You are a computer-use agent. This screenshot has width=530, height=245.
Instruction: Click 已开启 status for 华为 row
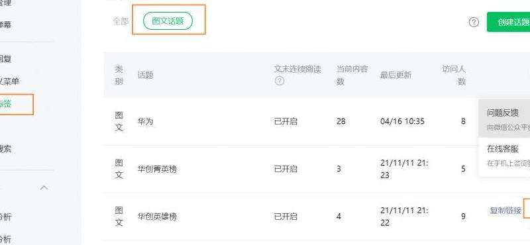(x=286, y=121)
